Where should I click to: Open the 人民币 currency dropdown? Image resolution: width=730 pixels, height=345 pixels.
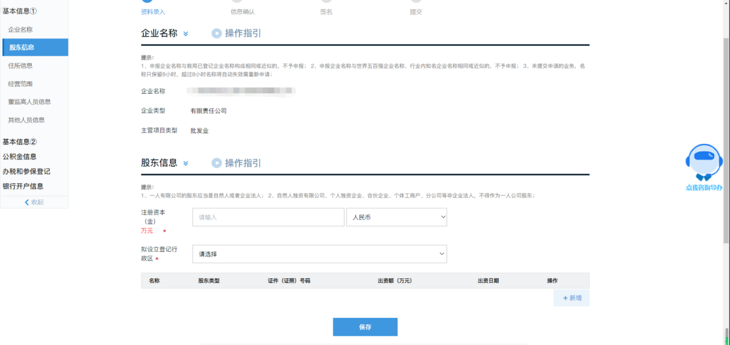[x=396, y=217]
